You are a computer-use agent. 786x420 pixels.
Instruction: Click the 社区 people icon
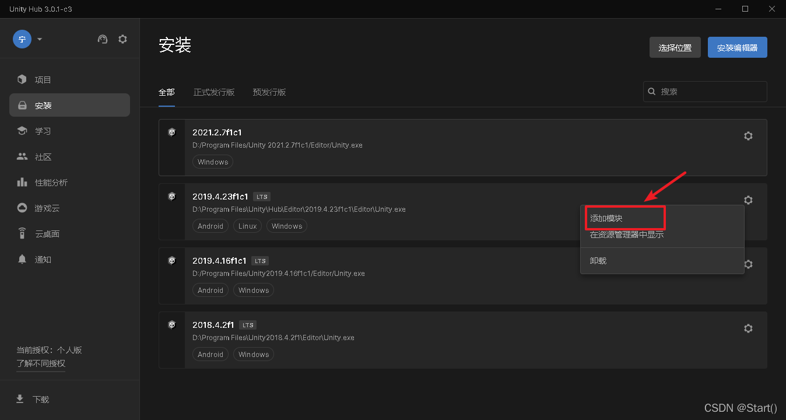(22, 156)
